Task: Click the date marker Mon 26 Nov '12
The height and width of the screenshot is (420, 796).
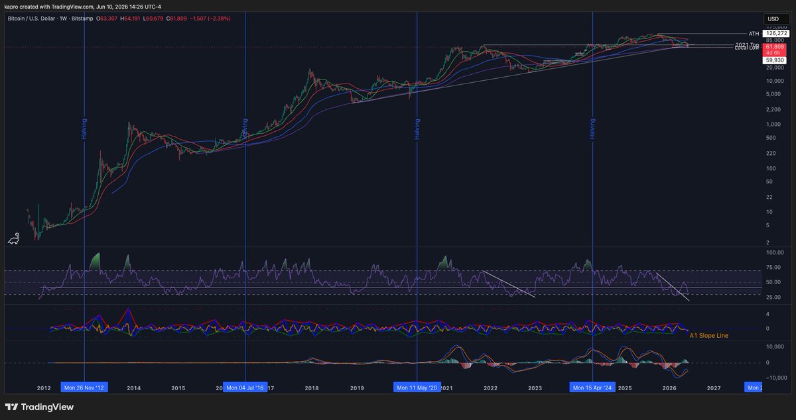Action: pos(84,388)
